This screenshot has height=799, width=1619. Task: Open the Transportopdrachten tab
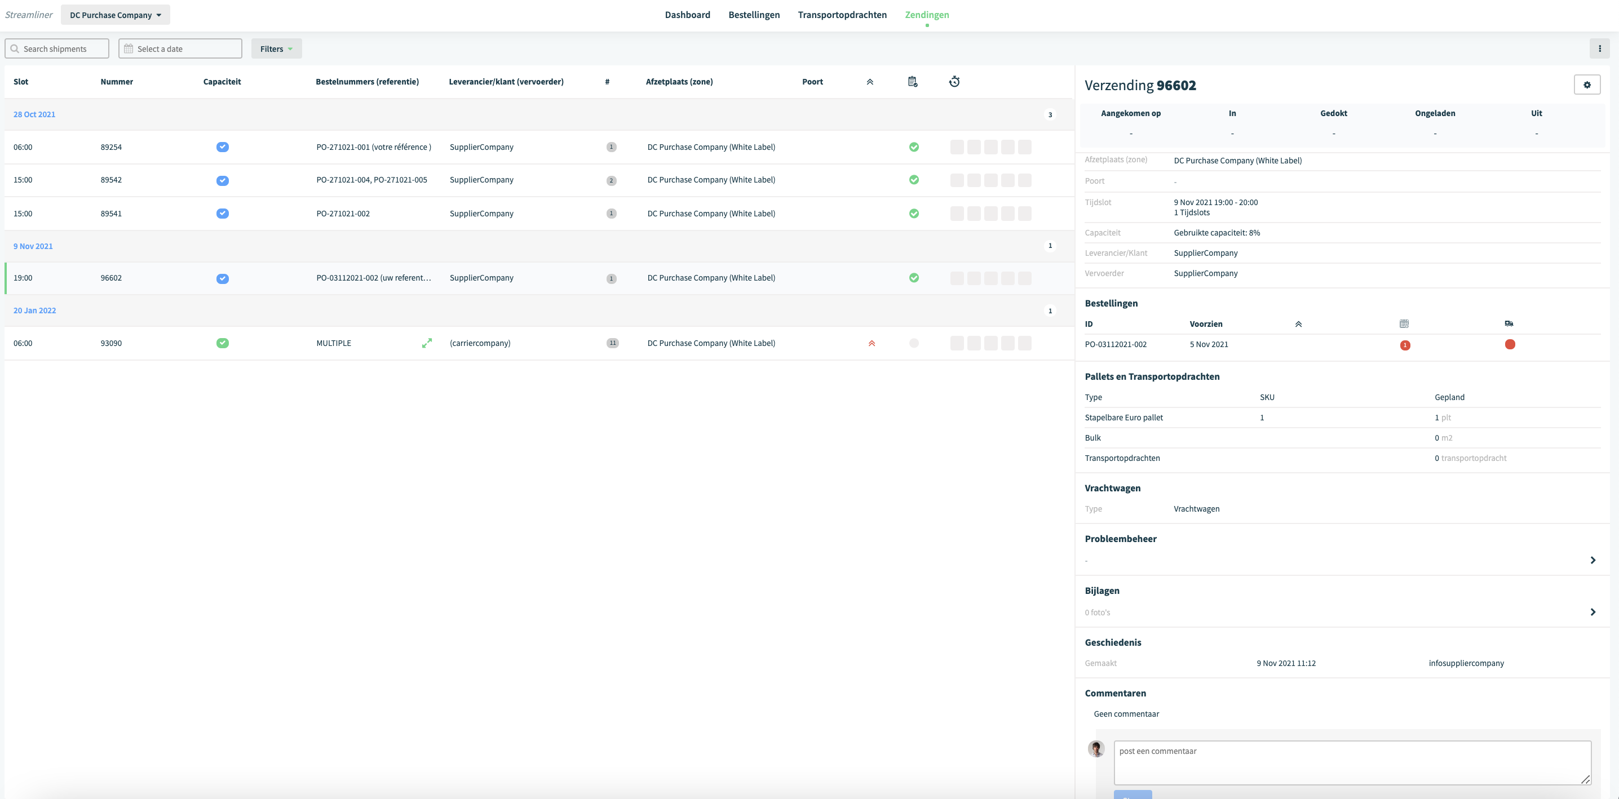(842, 15)
